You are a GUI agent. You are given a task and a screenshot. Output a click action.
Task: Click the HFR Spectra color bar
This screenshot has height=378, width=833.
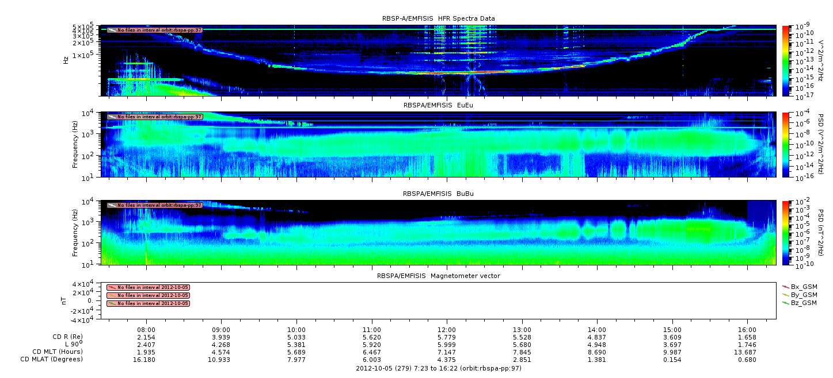(x=786, y=60)
